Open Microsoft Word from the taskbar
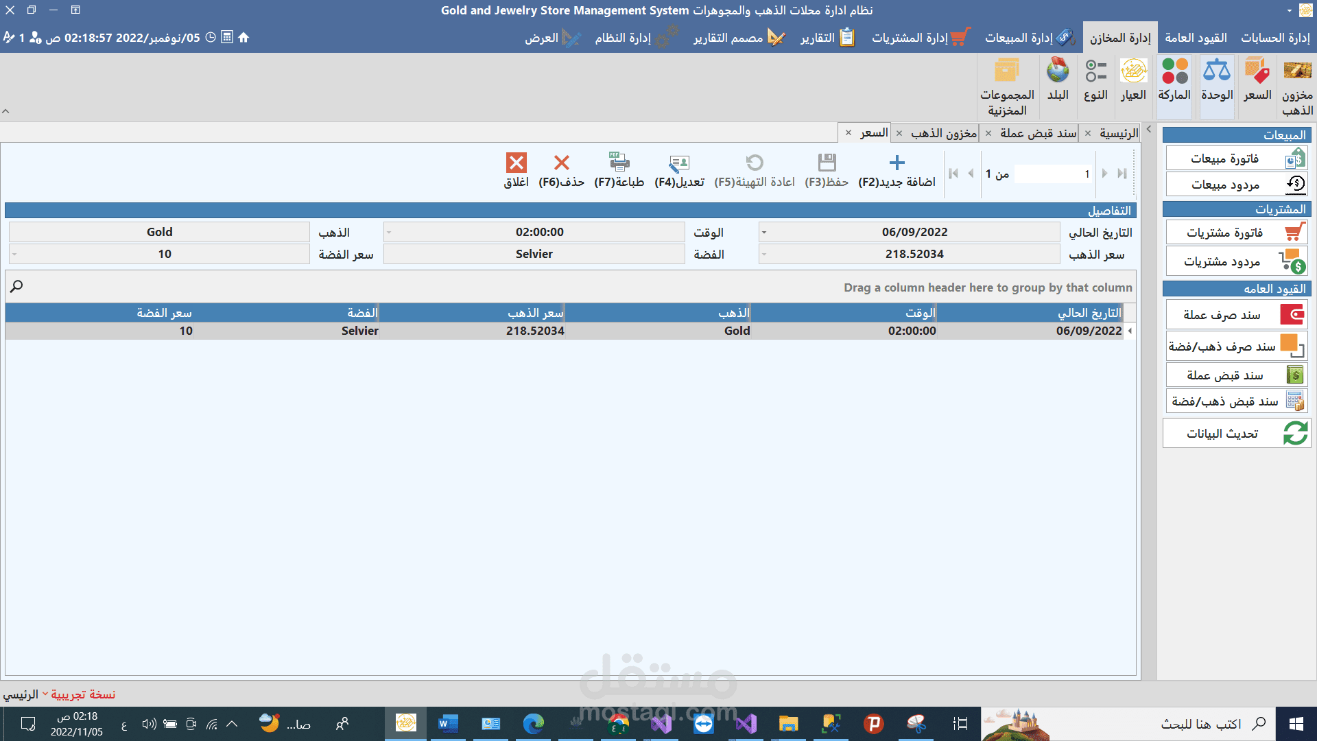 [x=448, y=724]
